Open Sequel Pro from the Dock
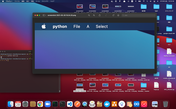 coord(92,104)
